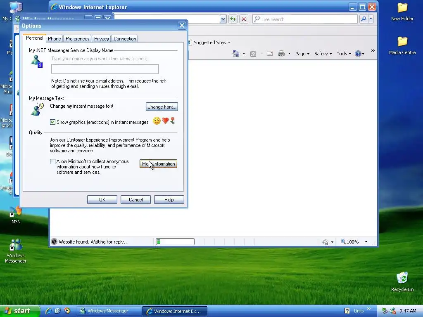Screen dimensions: 423x317
Task: Click the RSS feeds icon in IE toolbar
Action: (253, 54)
